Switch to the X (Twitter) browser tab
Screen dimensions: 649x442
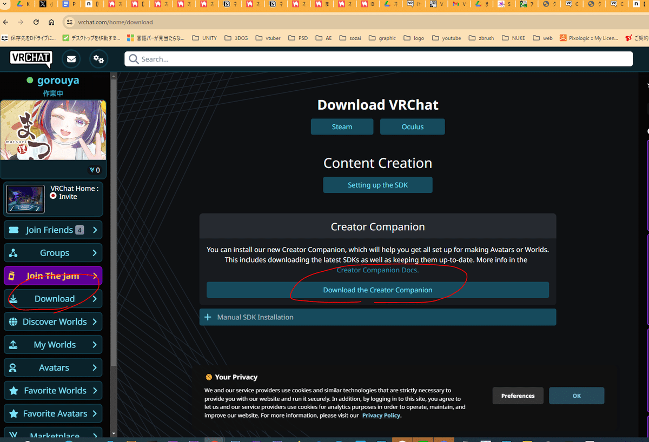[x=46, y=4]
